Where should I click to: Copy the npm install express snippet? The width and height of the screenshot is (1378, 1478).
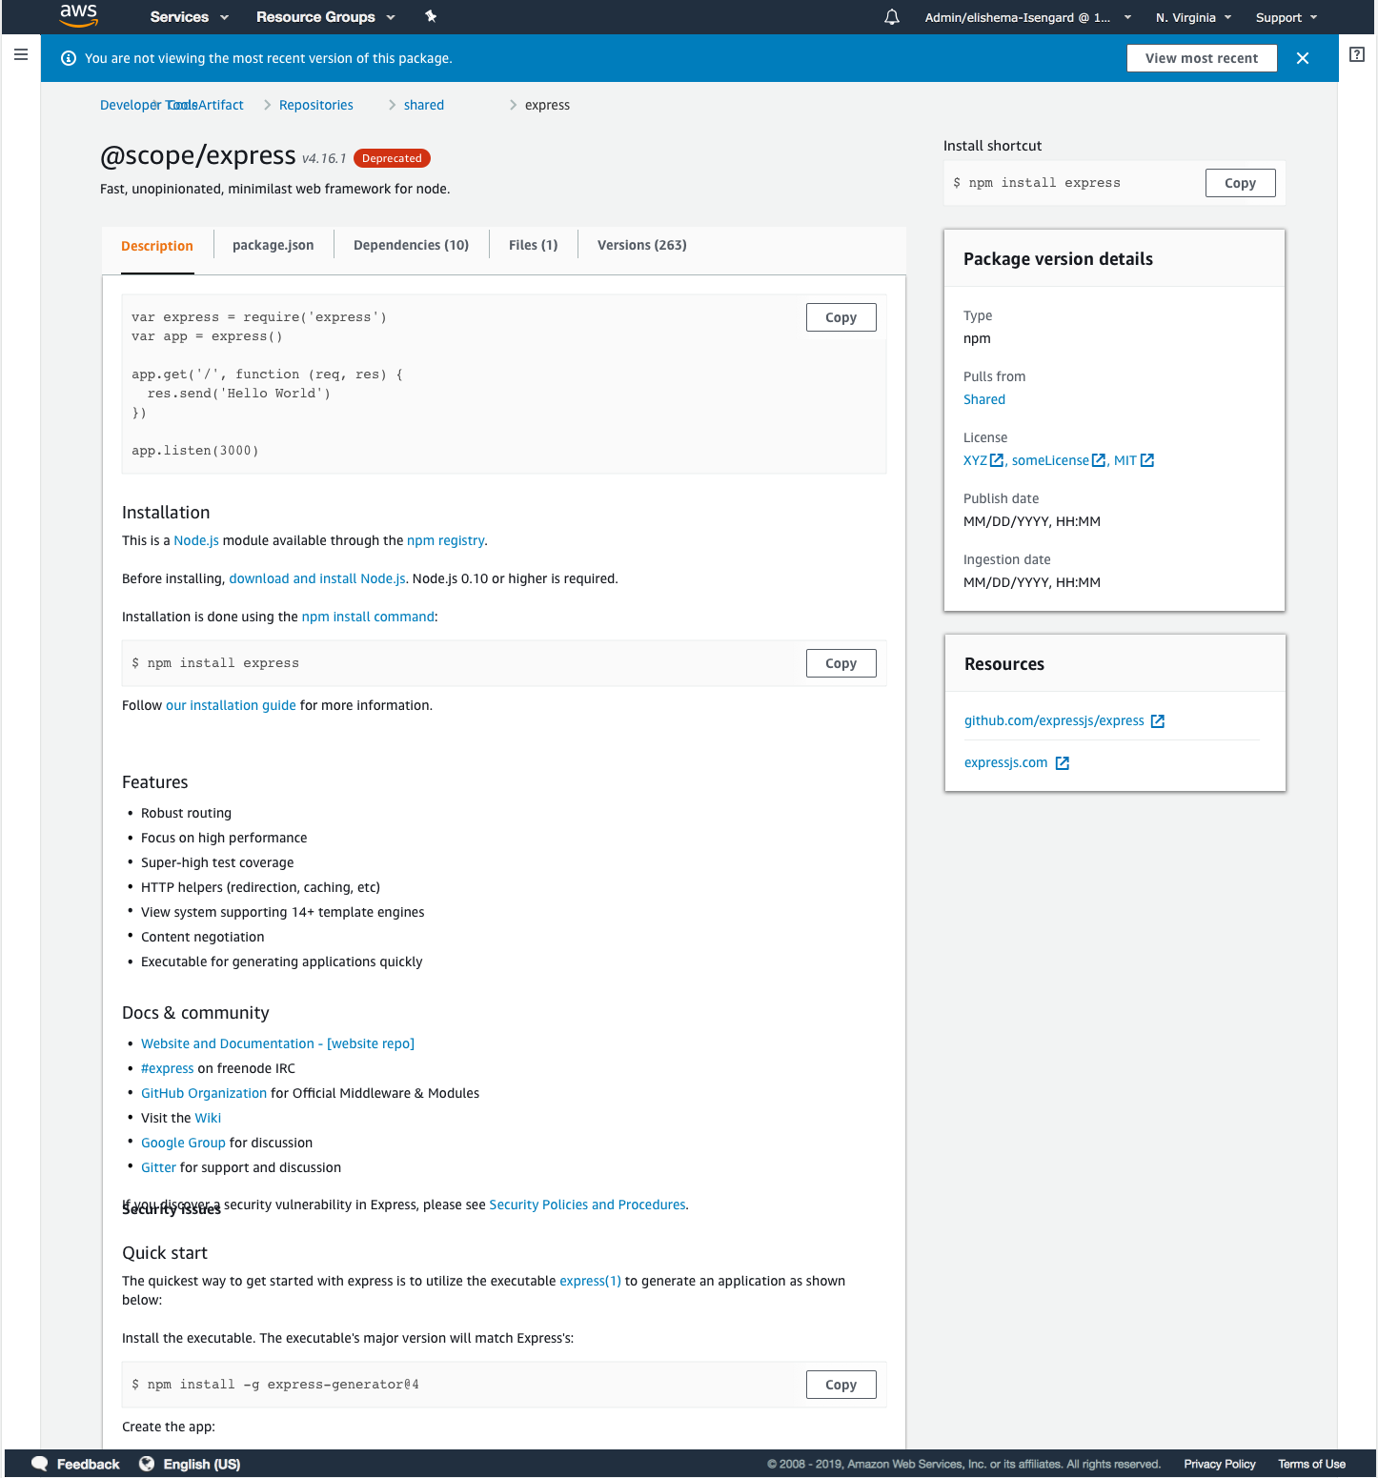point(841,663)
